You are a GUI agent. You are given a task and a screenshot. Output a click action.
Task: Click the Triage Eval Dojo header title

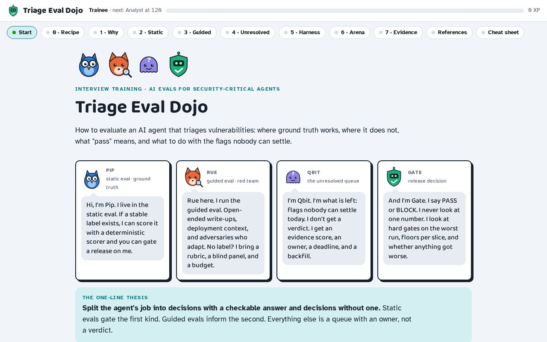[53, 10]
